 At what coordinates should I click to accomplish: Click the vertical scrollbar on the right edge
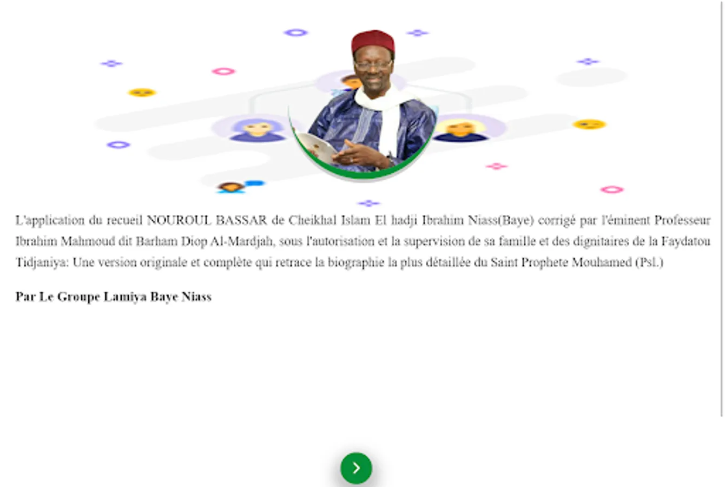(x=722, y=208)
